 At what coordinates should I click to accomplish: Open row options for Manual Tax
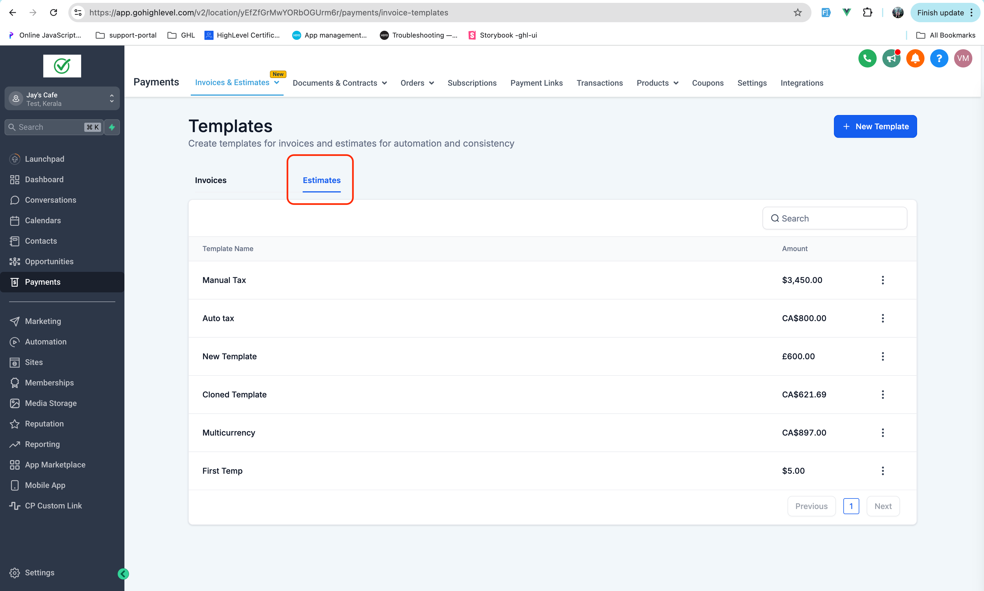882,280
